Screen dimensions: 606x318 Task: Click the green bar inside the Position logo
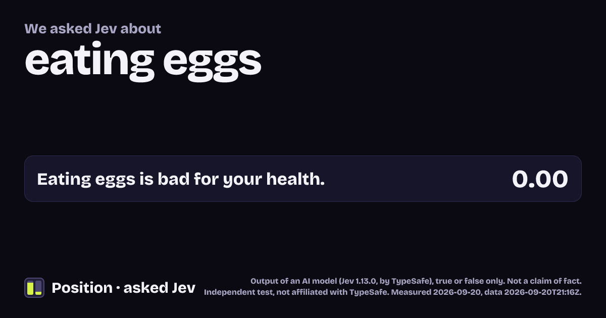(x=30, y=288)
